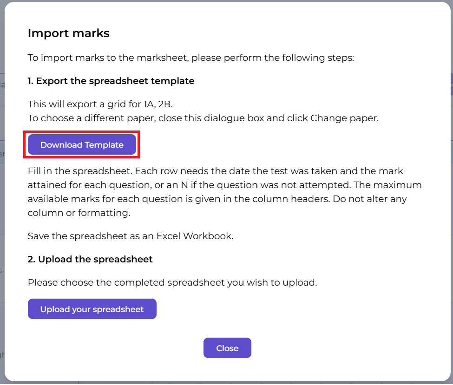Screen dimensions: 453x385
Task: Click the 'To import marks to the marksheet' intro line
Action: 190,58
